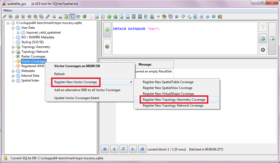280x163 pixels.
Task: Select the Raster Coverages tree item
Action: (x=33, y=56)
